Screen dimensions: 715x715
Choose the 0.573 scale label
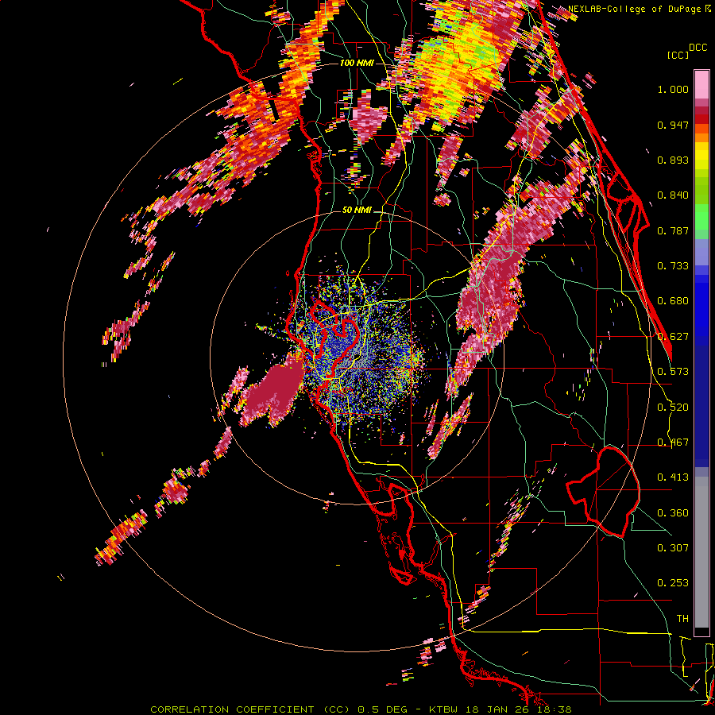(673, 372)
